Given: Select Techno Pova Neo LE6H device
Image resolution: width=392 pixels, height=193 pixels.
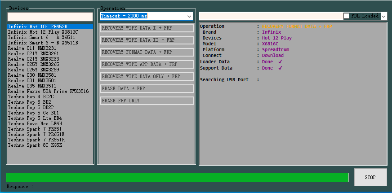Looking at the screenshot, I should click(x=50, y=123).
